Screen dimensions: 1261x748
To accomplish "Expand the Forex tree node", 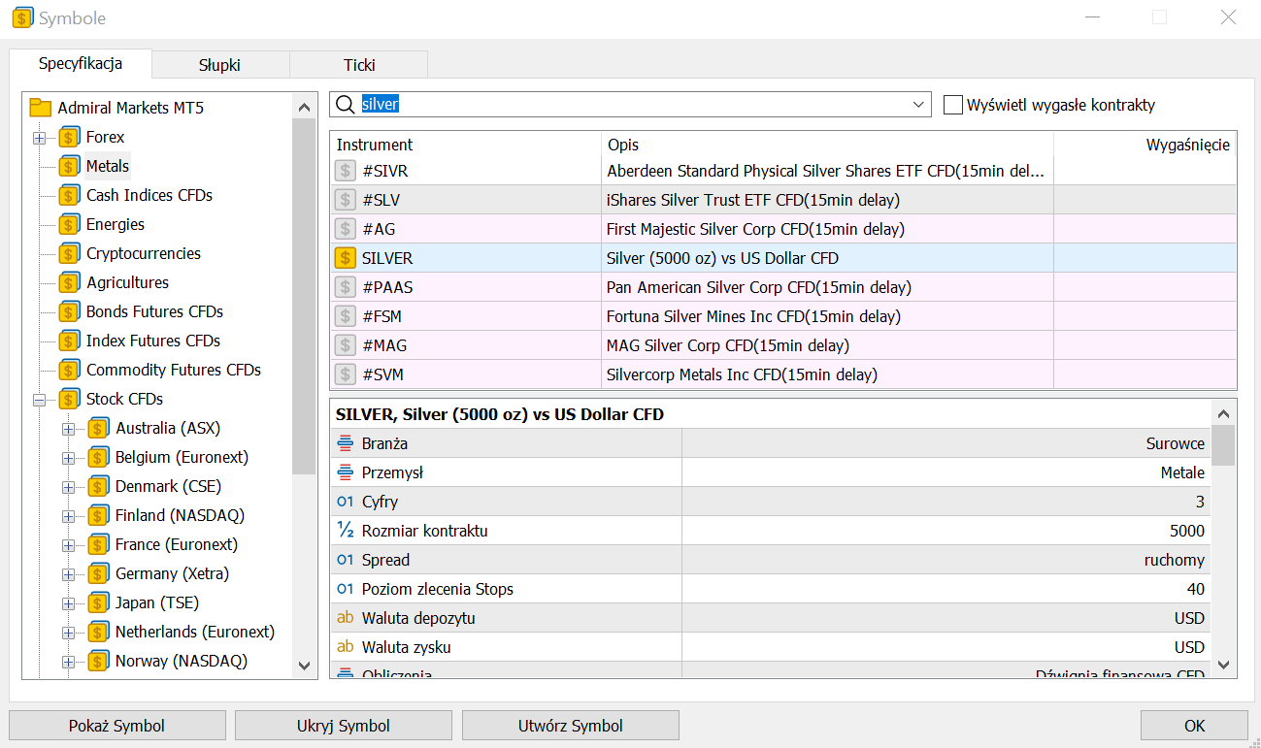I will click(x=39, y=137).
